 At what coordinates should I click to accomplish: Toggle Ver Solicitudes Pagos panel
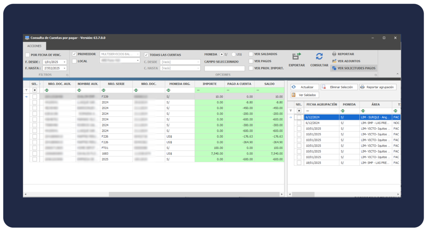pos(354,68)
